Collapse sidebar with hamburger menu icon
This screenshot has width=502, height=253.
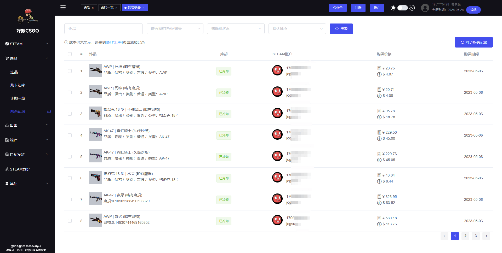point(63,7)
